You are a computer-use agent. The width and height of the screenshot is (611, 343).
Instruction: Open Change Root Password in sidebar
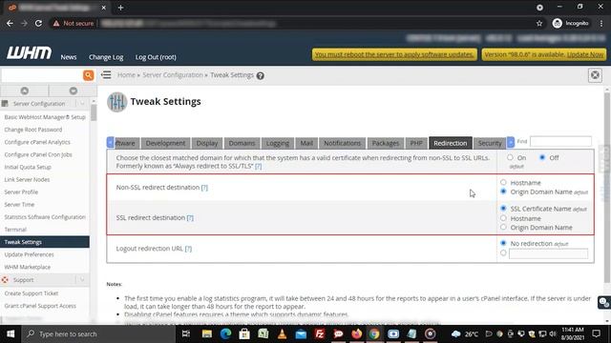tap(33, 130)
